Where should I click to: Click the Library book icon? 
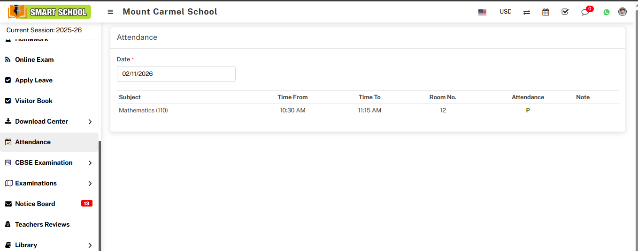click(8, 245)
